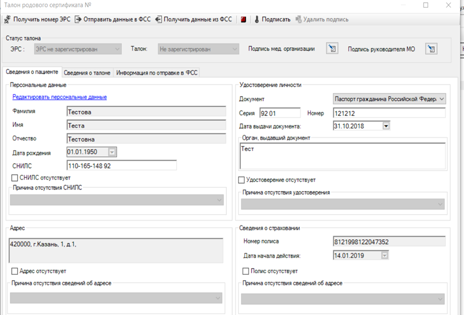The width and height of the screenshot is (464, 315).
Task: Open Информация по отправке в ФСС tab
Action: [x=157, y=72]
